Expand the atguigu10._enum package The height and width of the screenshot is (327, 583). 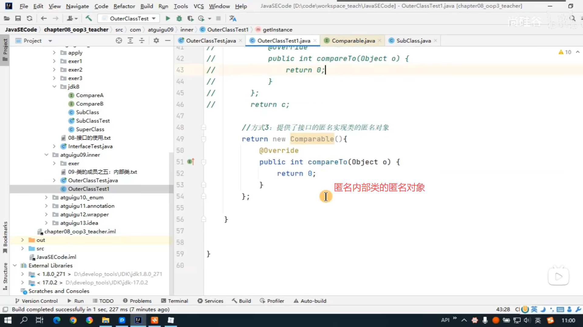46,197
